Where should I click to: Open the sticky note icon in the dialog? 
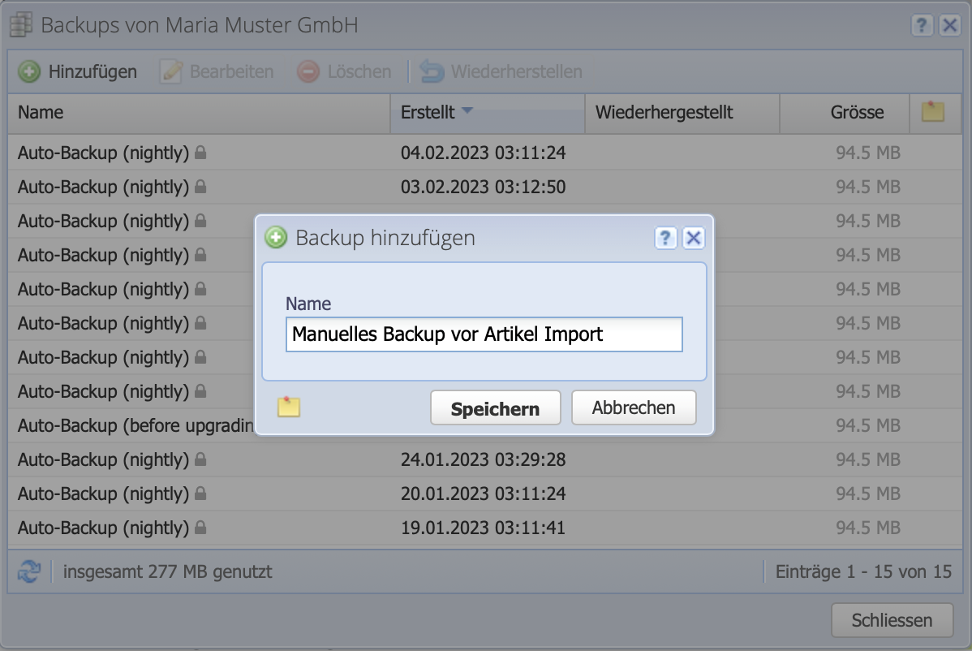click(x=290, y=407)
